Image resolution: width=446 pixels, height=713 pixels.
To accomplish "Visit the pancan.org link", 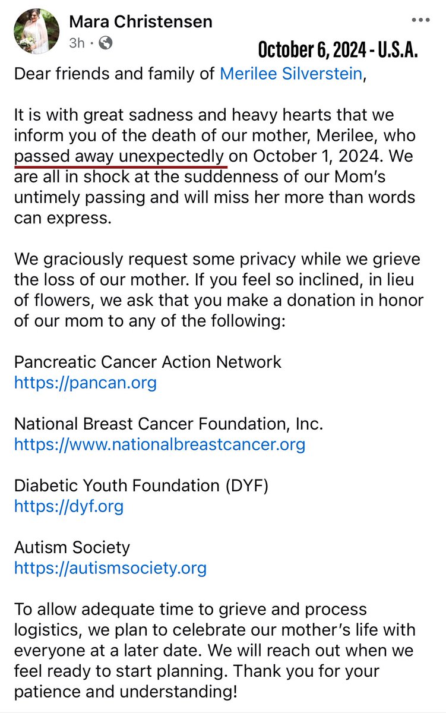I will tap(85, 382).
